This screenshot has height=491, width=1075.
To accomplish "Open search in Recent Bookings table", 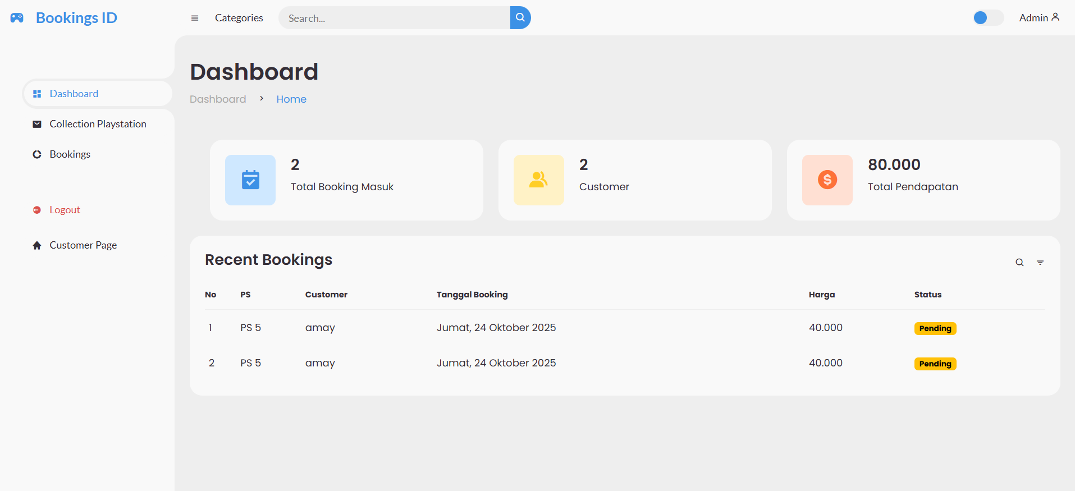I will point(1019,263).
